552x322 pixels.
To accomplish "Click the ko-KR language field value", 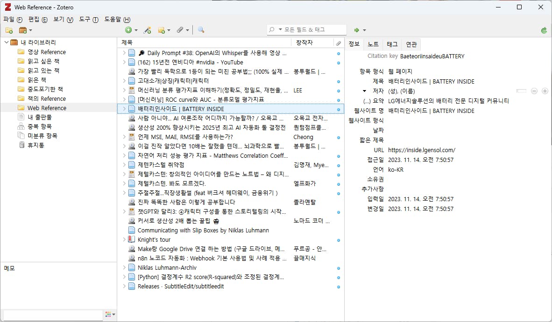I will pyautogui.click(x=396, y=169).
